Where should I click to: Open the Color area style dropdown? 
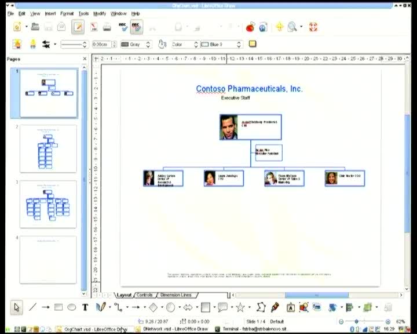point(185,45)
